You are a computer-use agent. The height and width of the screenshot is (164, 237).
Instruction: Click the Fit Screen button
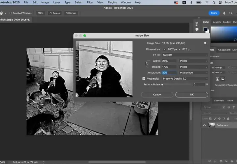point(55,13)
